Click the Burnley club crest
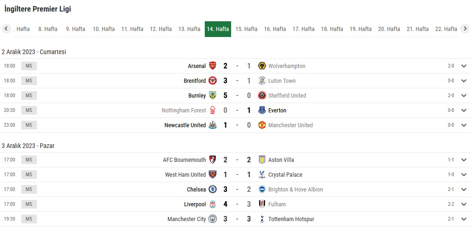The height and width of the screenshot is (228, 471). pyautogui.click(x=213, y=96)
